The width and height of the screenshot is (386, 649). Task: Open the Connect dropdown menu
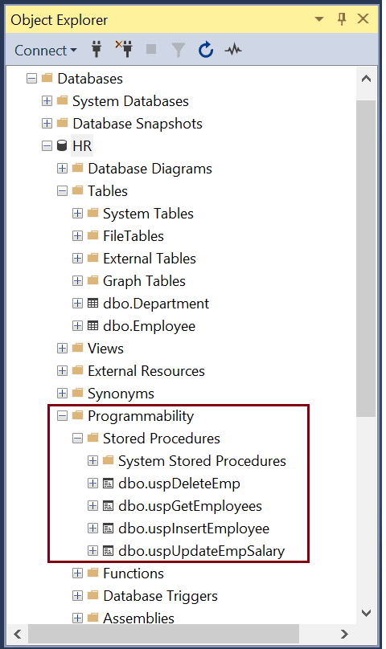click(46, 51)
